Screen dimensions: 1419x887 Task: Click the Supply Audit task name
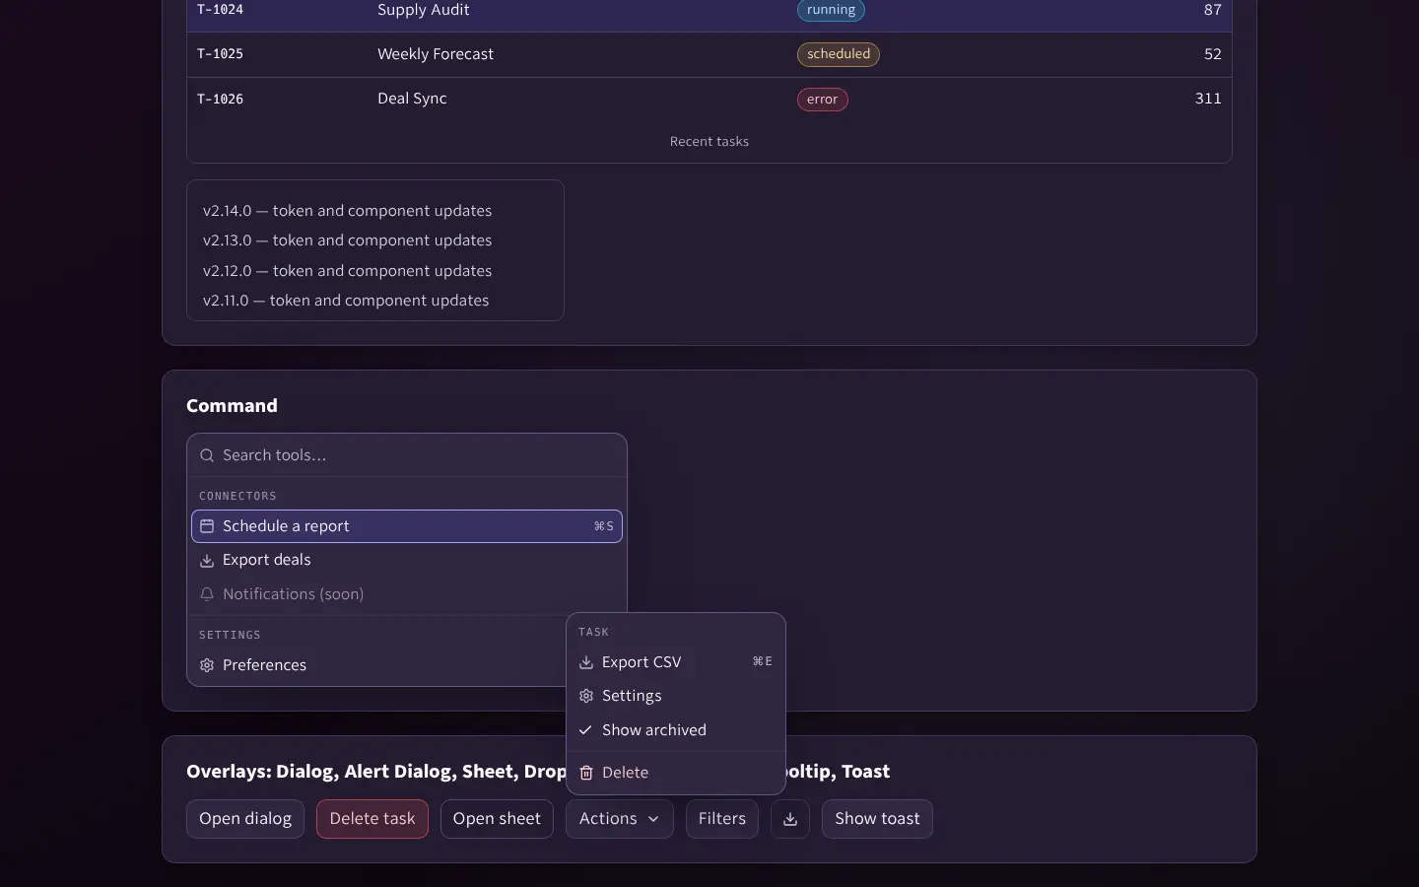pos(424,10)
